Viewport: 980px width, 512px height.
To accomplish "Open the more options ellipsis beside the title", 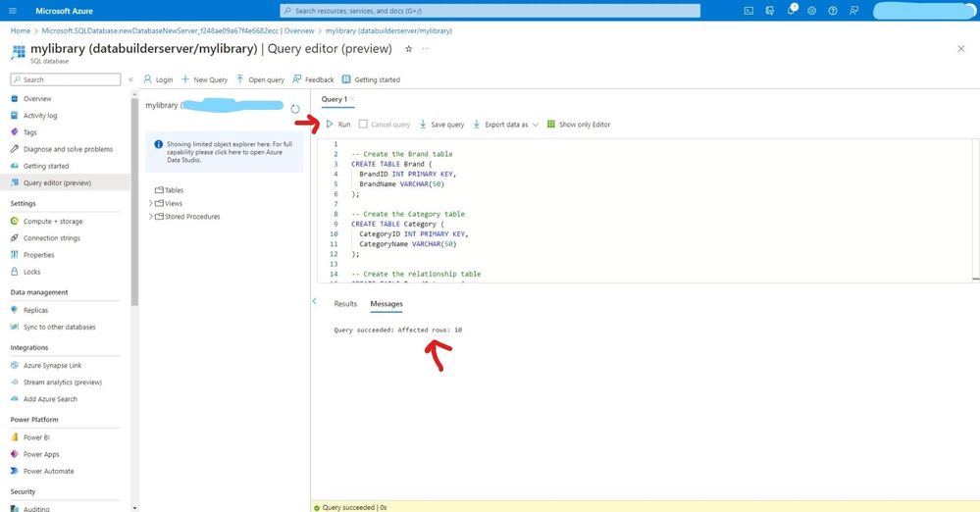I will click(426, 49).
